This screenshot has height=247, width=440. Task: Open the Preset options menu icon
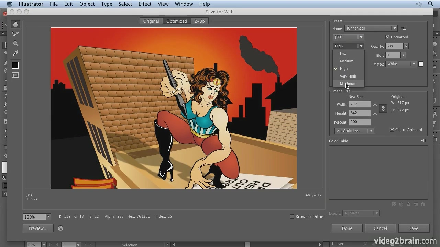[404, 28]
